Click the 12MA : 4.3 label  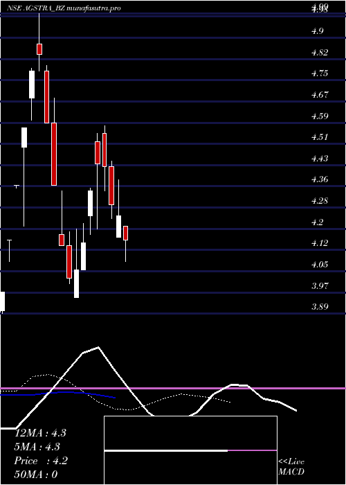click(40, 433)
